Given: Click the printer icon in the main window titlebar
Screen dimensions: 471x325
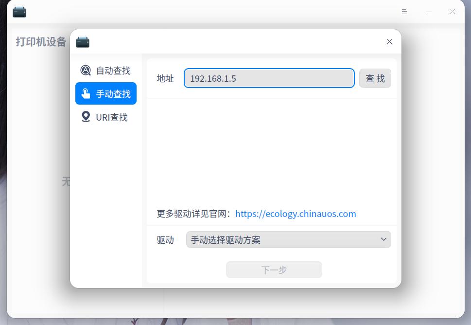Looking at the screenshot, I should coord(19,11).
